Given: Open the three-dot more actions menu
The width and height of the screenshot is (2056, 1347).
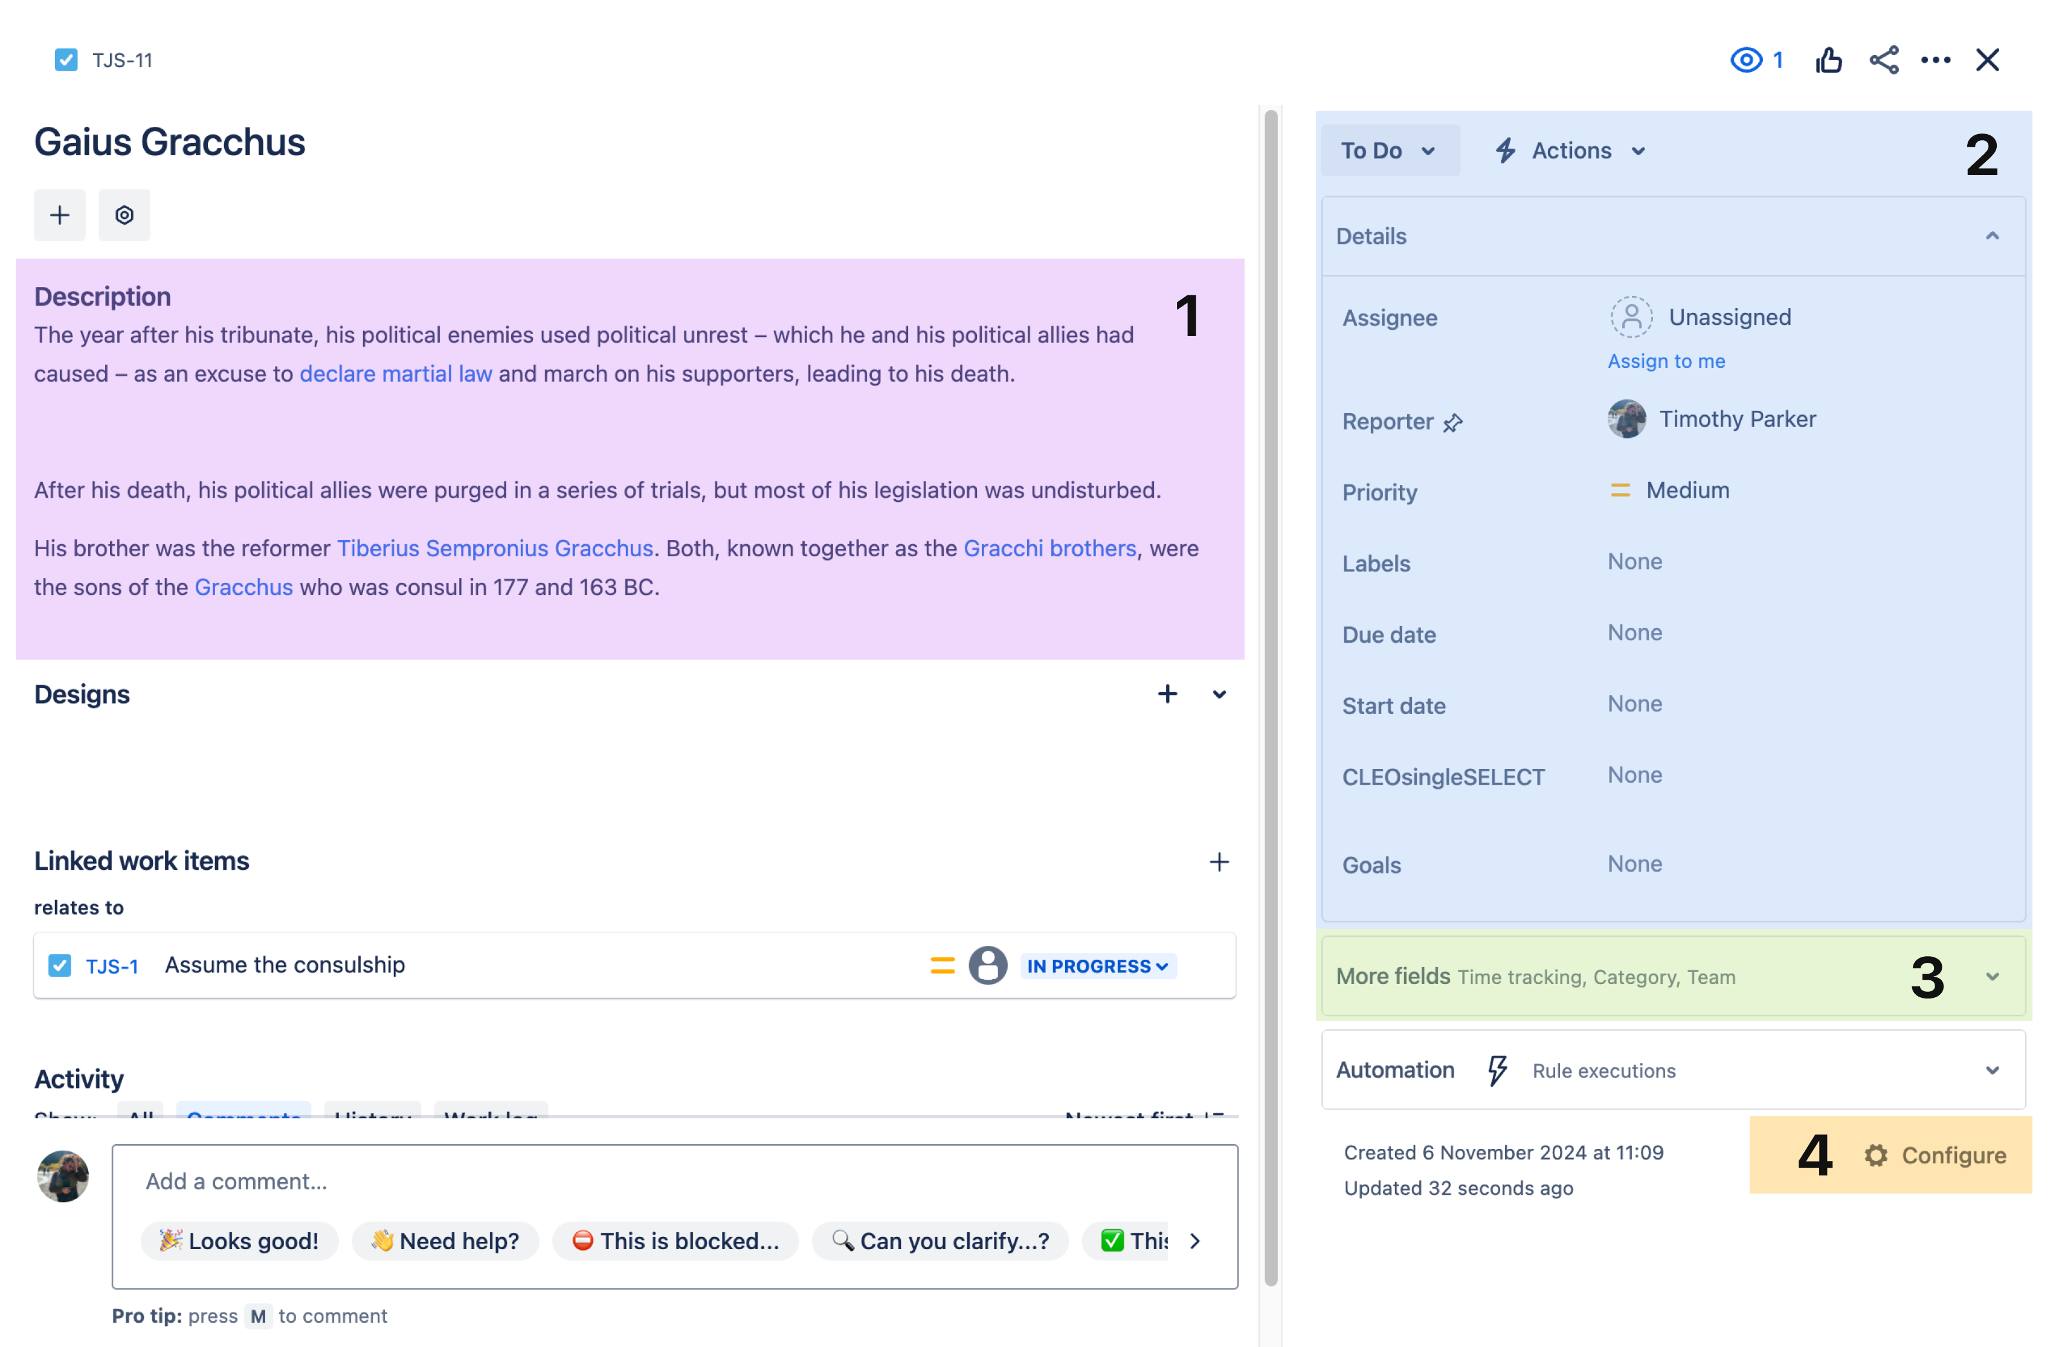Looking at the screenshot, I should click(x=1935, y=60).
